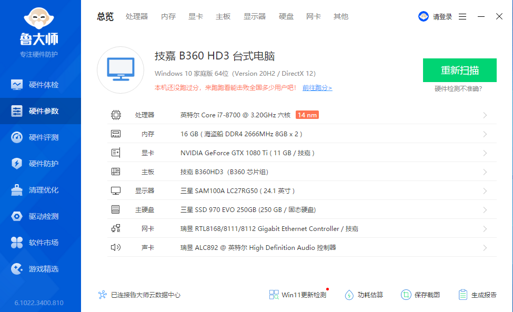Click the 处理器 CPU chip icon

tap(116, 115)
